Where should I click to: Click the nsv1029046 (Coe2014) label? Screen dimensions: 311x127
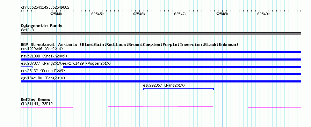pyautogui.click(x=42, y=49)
